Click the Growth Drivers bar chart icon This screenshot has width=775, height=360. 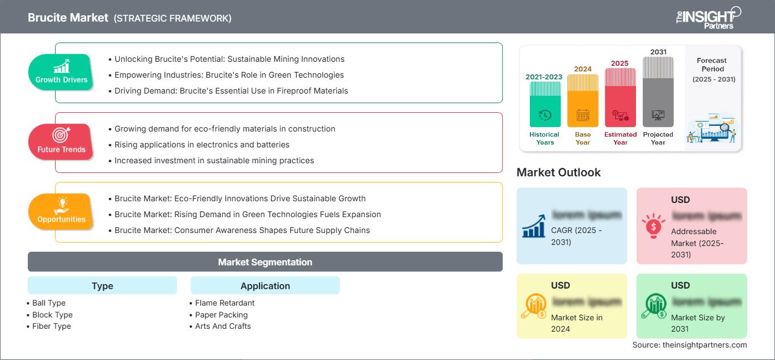coord(61,66)
